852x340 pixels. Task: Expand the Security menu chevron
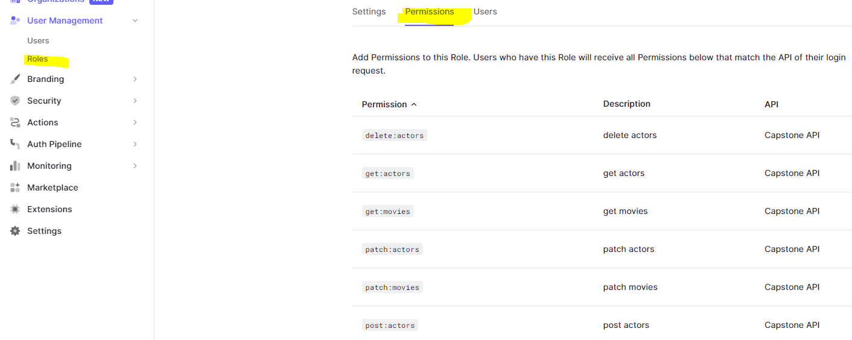pyautogui.click(x=135, y=101)
